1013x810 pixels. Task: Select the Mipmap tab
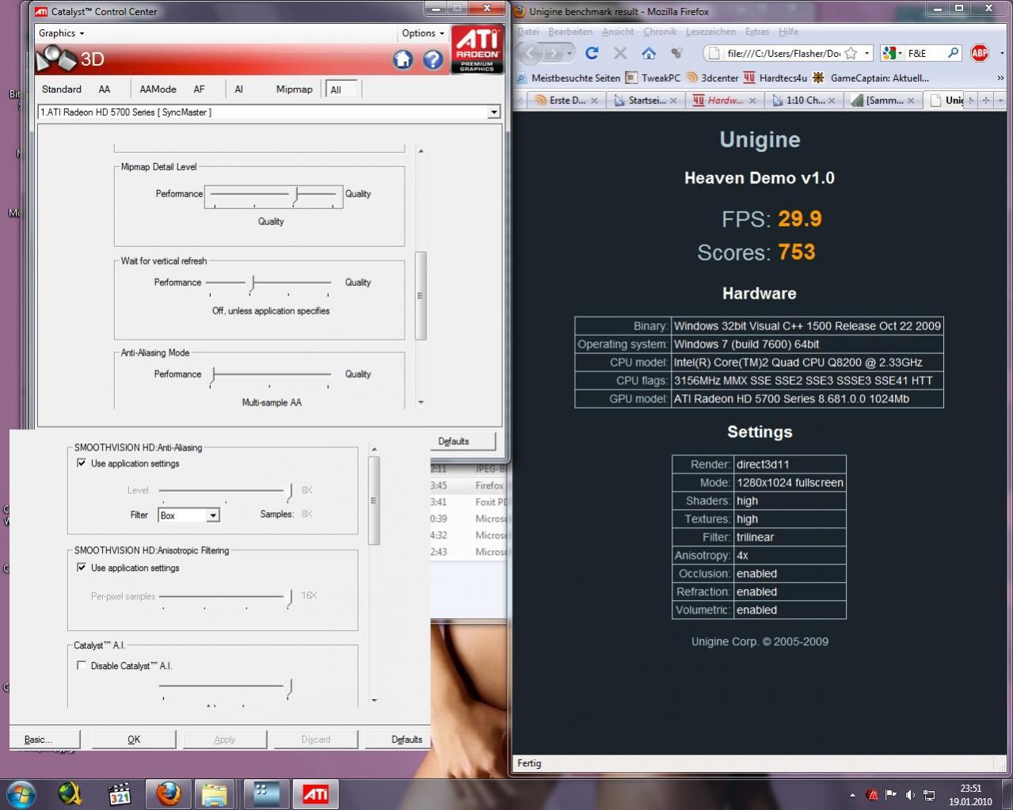click(294, 89)
